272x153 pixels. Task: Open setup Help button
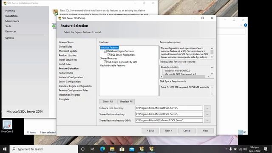coord(205,130)
